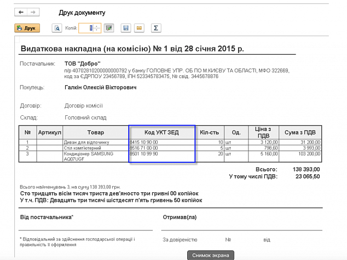Select the Код УКТ ЗЕД column header

161,132
